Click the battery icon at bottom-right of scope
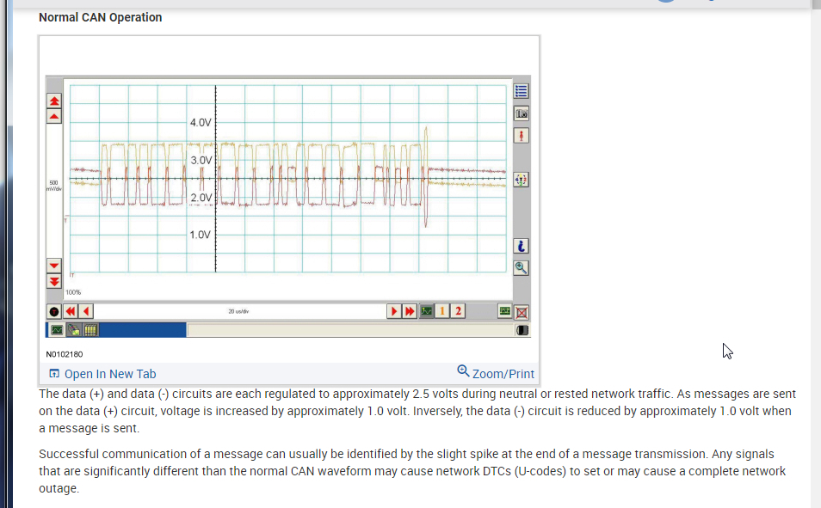The width and height of the screenshot is (821, 508). point(522,330)
